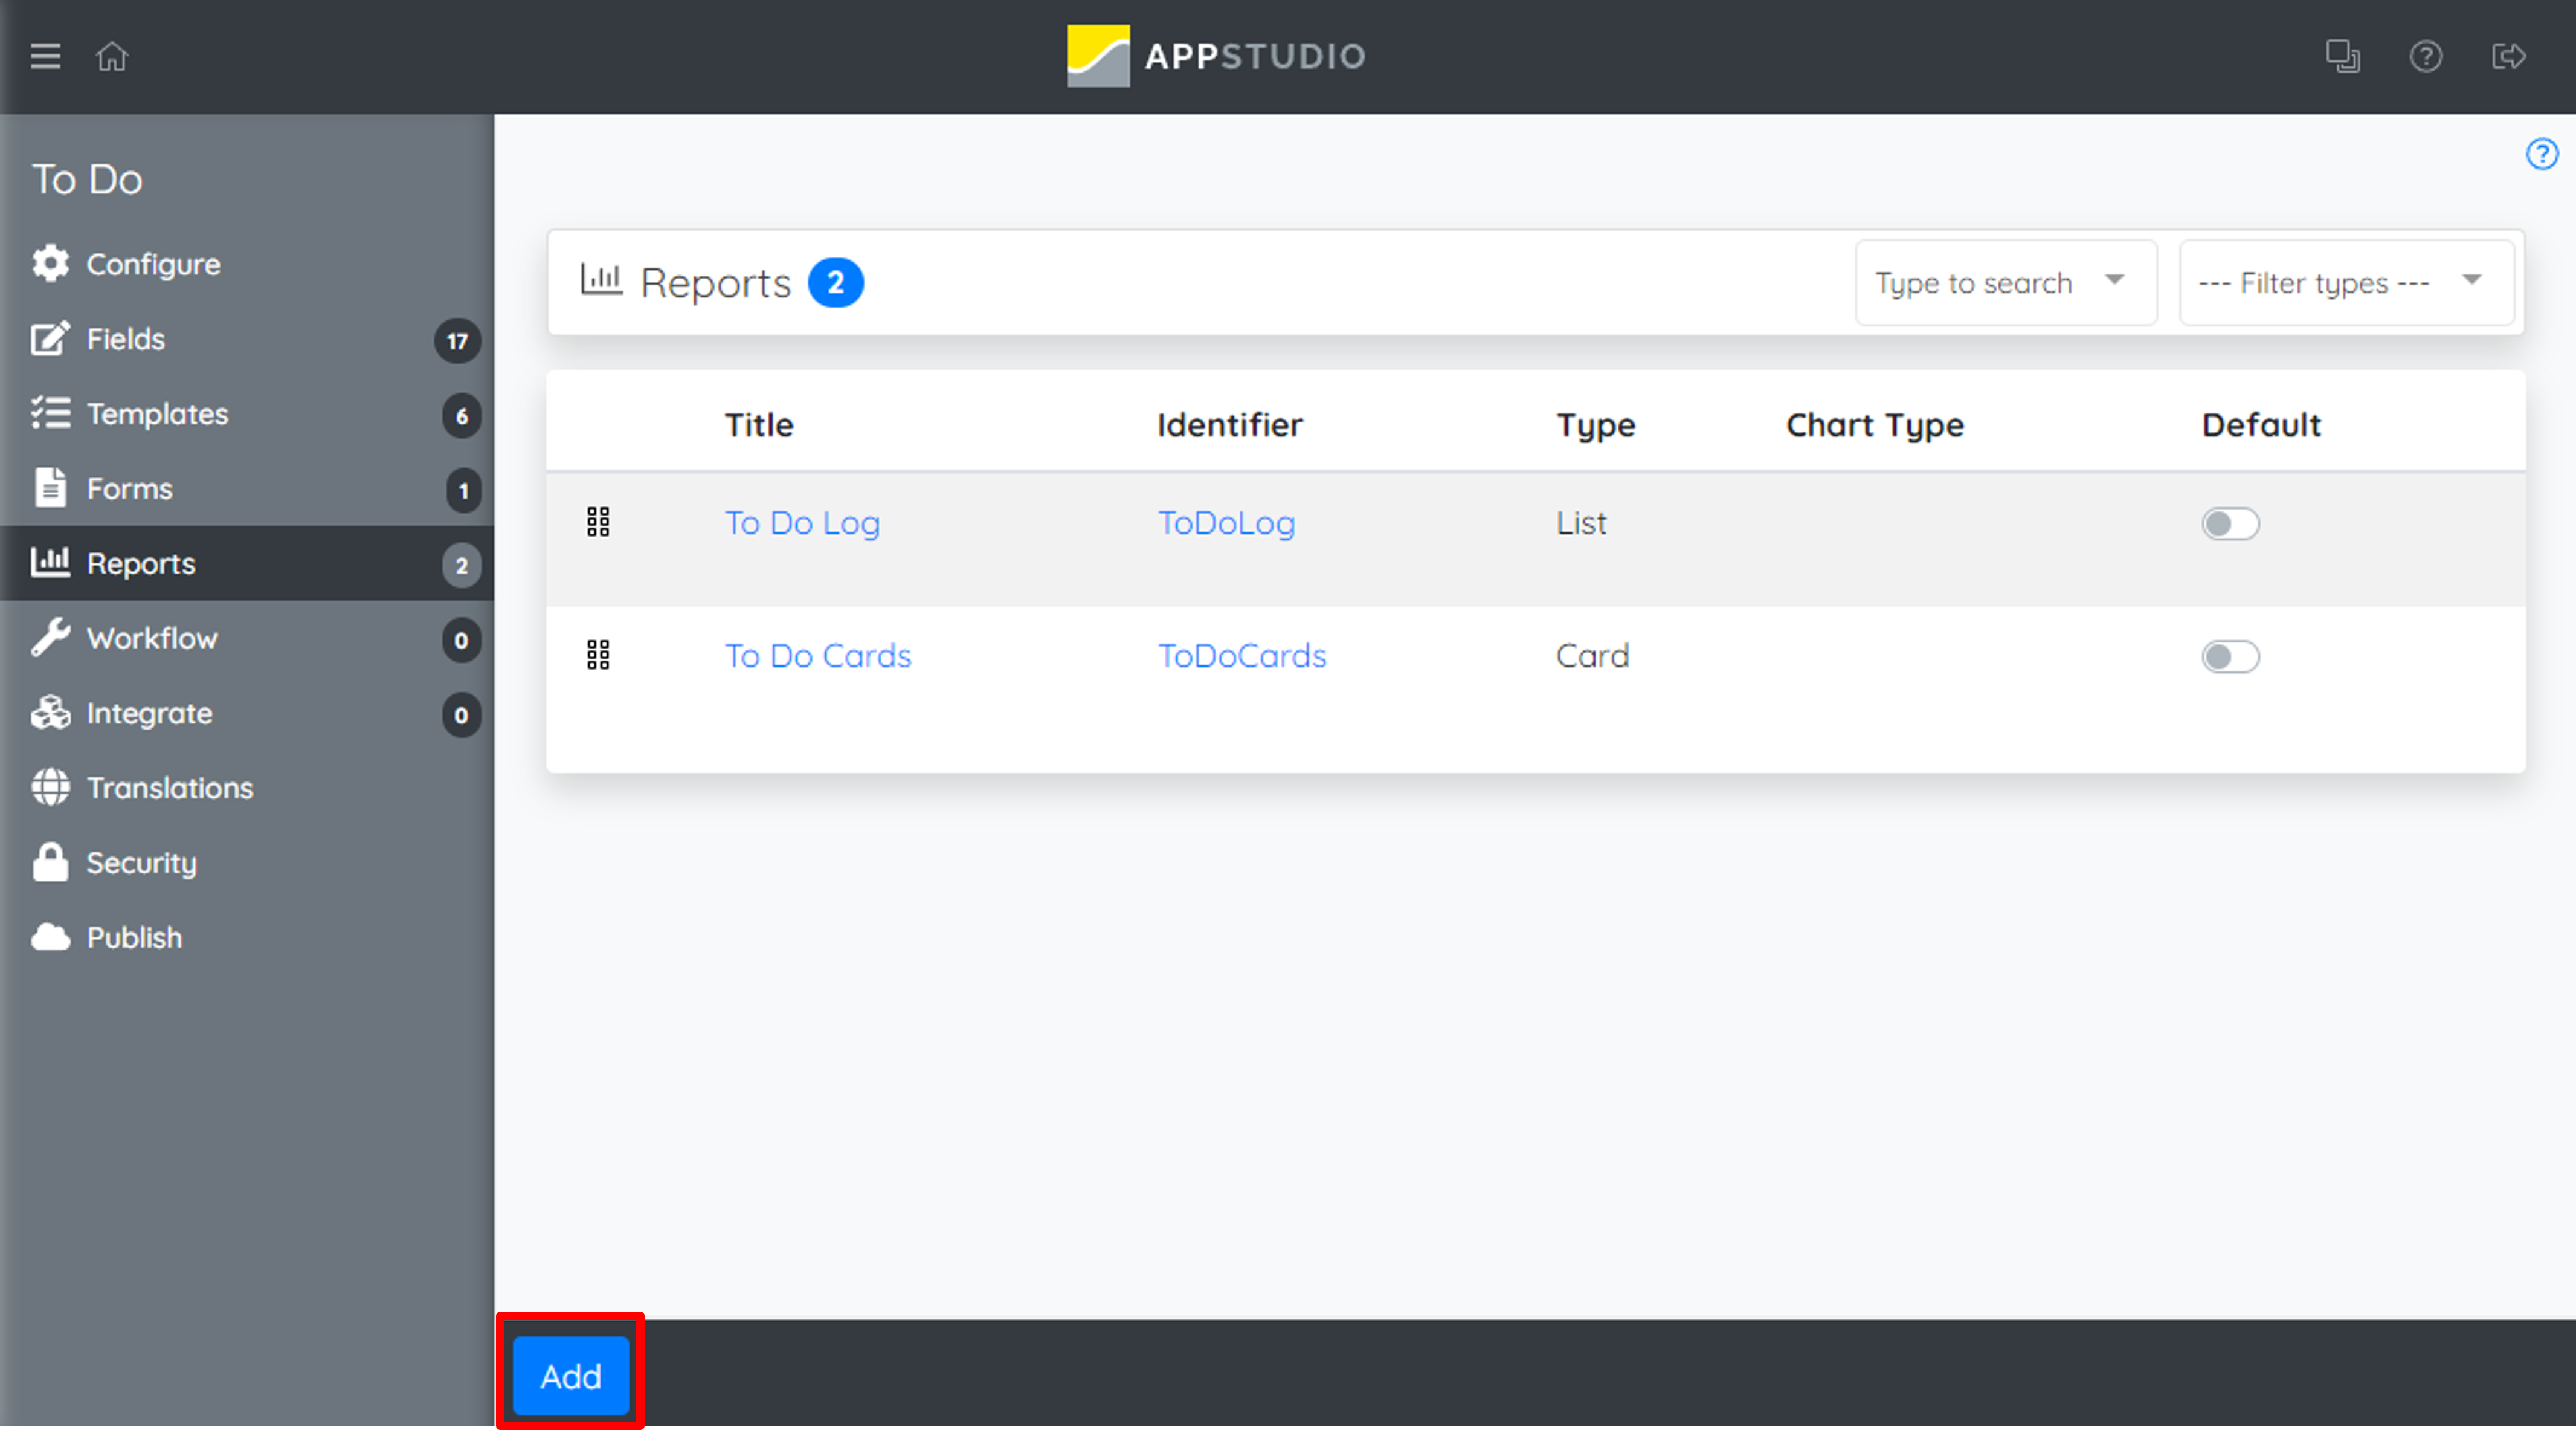Viewport: 2576px width, 1430px height.
Task: Click the duplicate windows icon in header
Action: (x=2342, y=56)
